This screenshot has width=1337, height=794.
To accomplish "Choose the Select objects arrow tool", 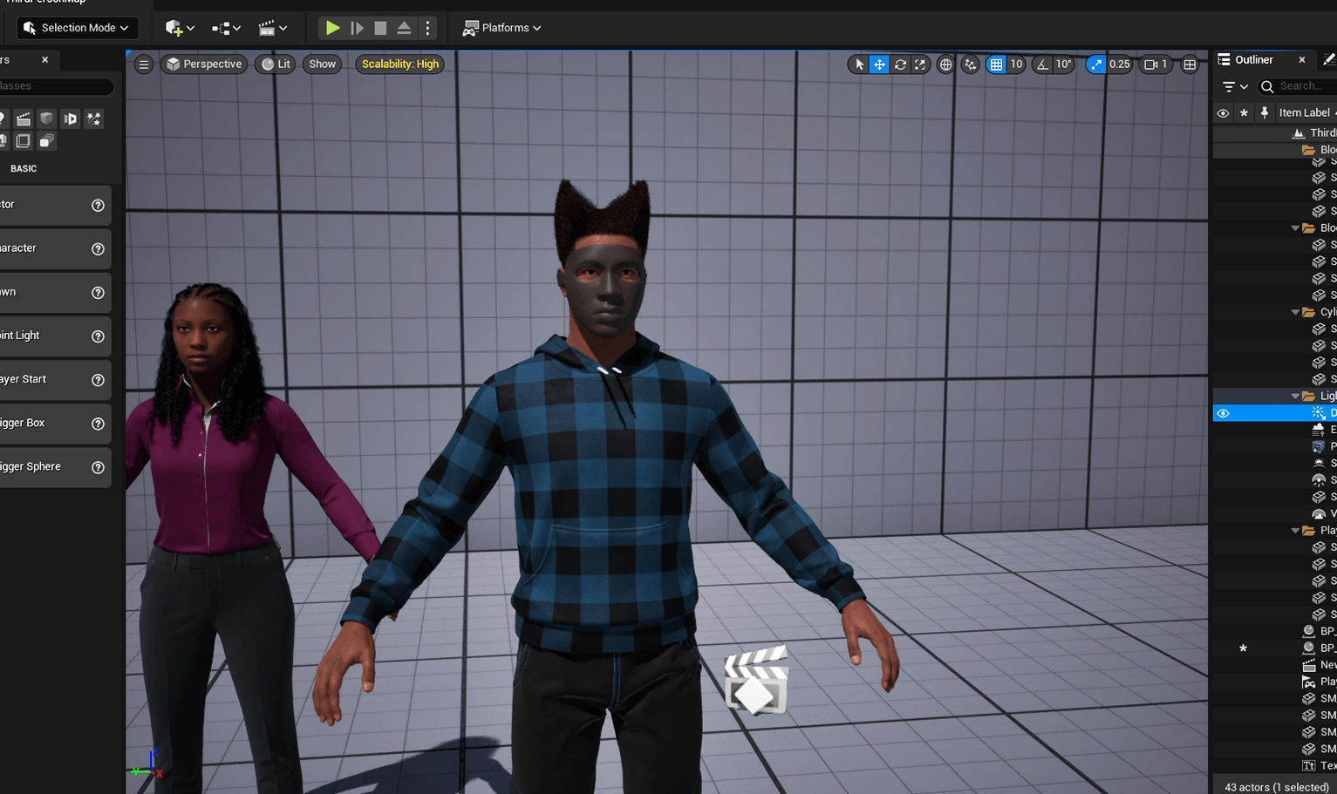I will pos(859,64).
